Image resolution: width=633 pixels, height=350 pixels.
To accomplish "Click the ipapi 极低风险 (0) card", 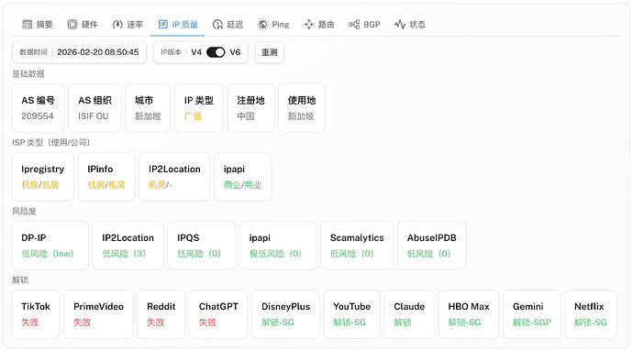I will pyautogui.click(x=278, y=246).
